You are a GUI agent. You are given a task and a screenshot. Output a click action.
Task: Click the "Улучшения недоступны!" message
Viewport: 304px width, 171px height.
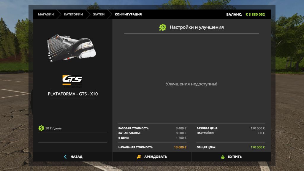tap(191, 84)
